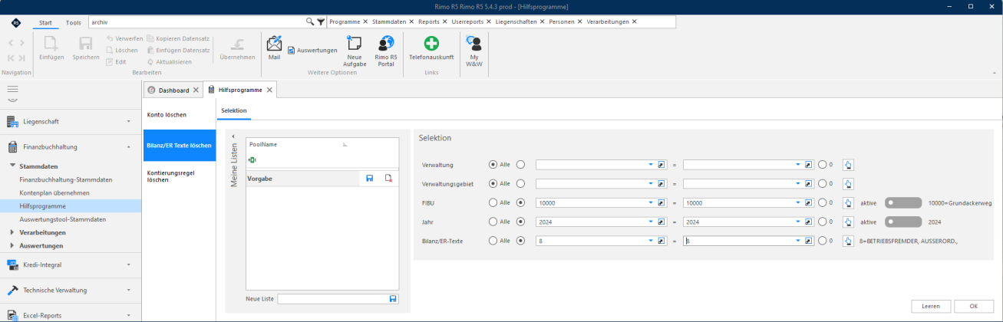
Task: Click Aktualisieren in the ribbon
Action: coord(169,61)
